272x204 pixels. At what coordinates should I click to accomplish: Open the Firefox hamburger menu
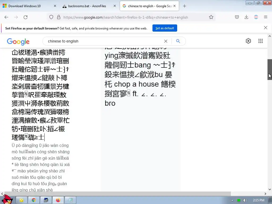265,17
